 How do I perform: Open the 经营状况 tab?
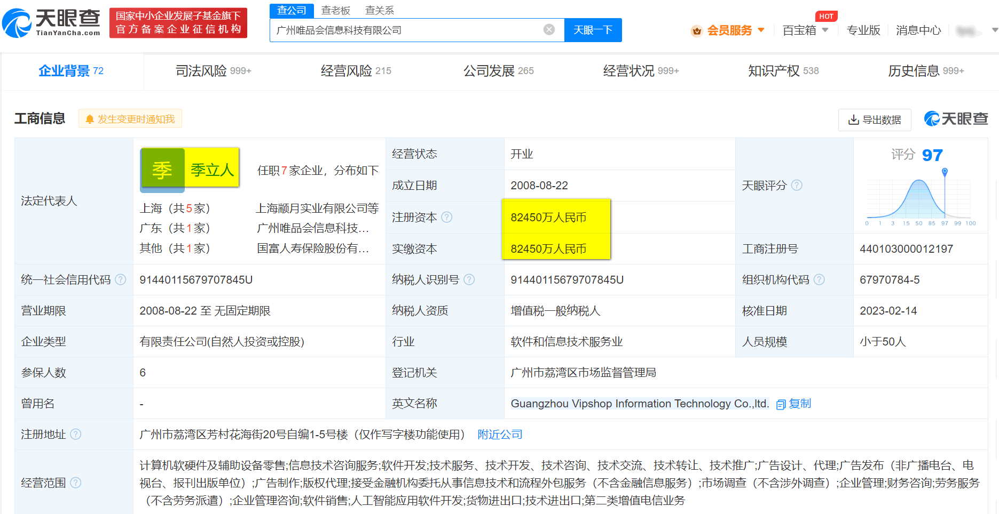641,70
